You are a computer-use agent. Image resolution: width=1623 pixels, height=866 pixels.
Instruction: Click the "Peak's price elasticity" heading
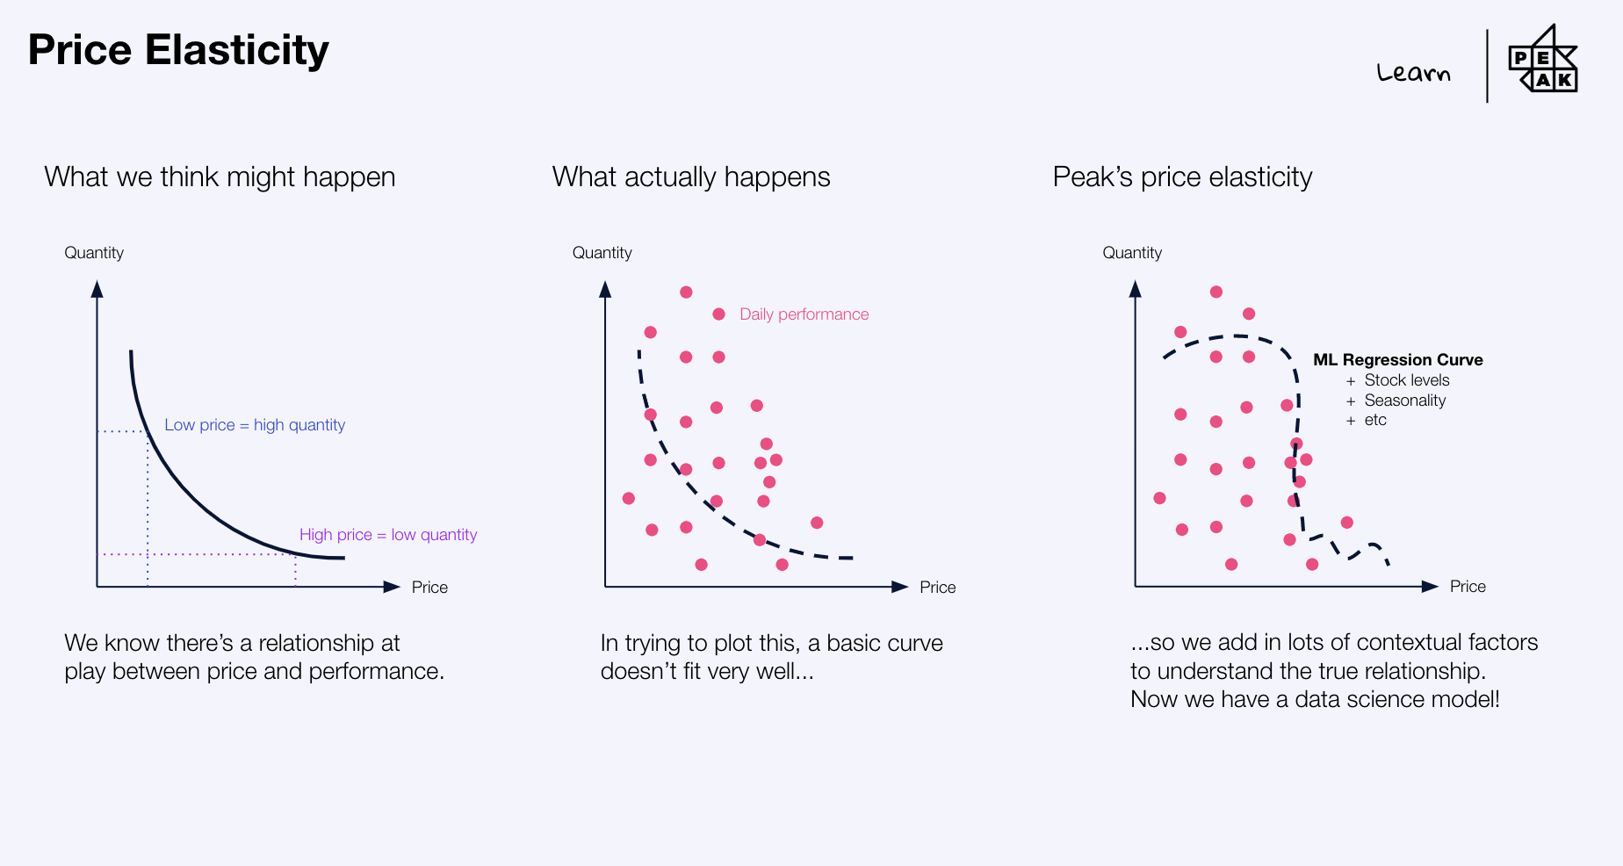click(x=1182, y=177)
